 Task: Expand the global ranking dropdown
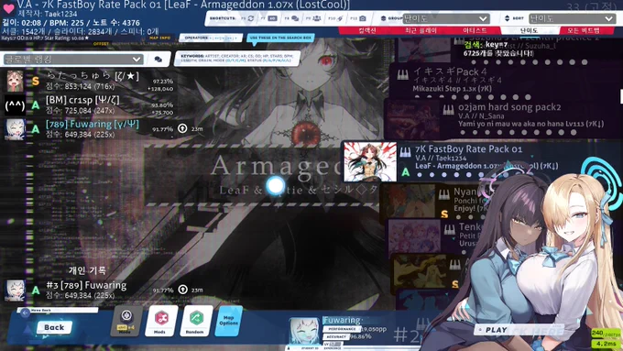[73, 60]
